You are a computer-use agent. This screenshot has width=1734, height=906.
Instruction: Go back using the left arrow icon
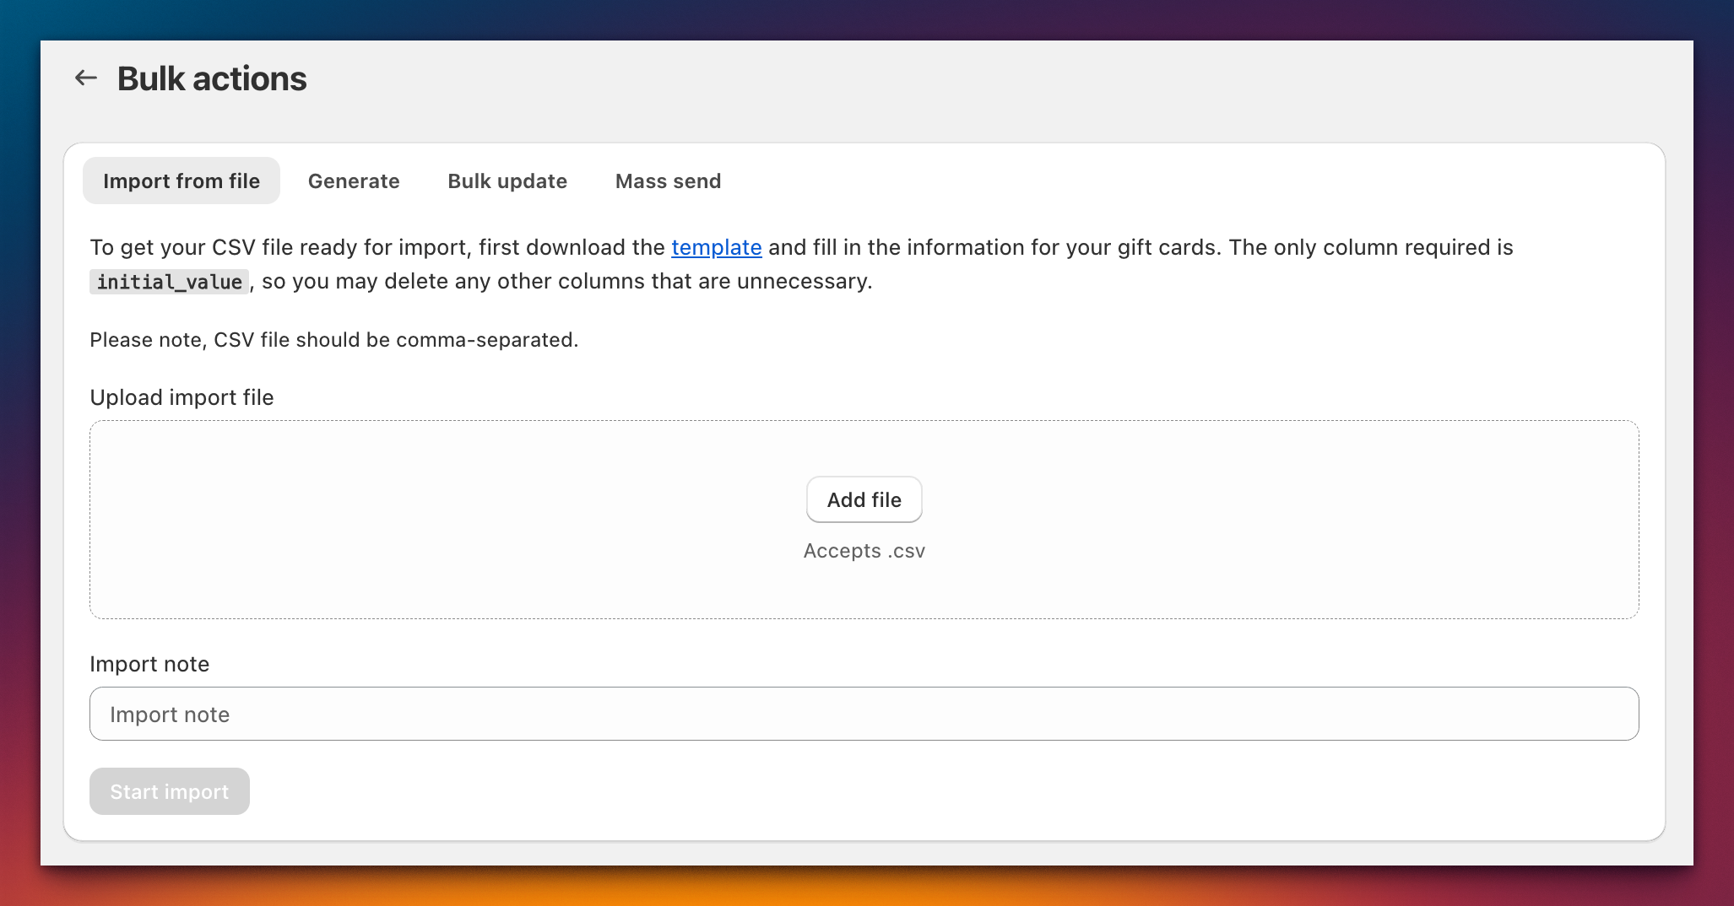coord(85,78)
